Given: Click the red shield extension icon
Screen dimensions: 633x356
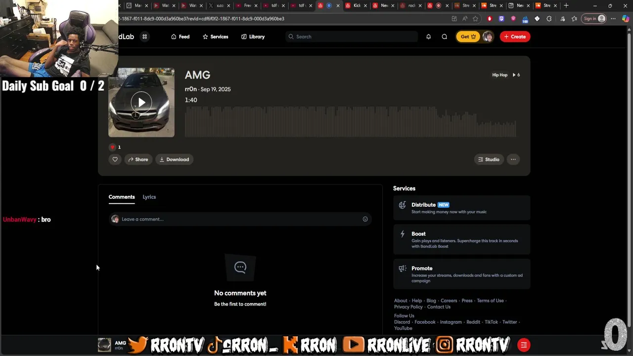Looking at the screenshot, I should [x=490, y=19].
